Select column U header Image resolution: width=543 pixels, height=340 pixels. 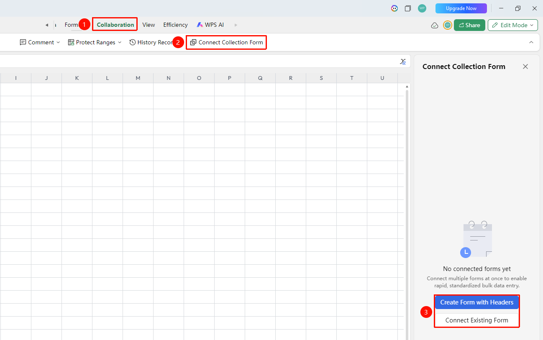point(382,78)
